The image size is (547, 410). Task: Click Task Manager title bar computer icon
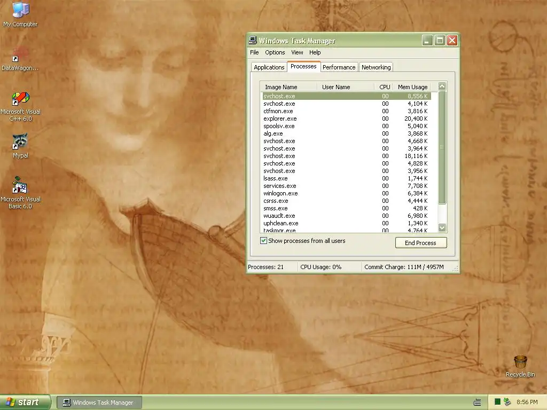coord(253,40)
